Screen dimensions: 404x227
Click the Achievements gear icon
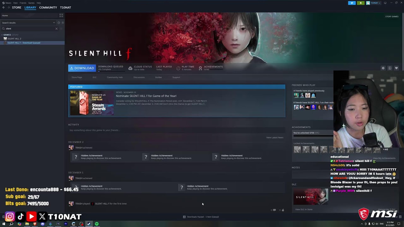click(x=200, y=68)
